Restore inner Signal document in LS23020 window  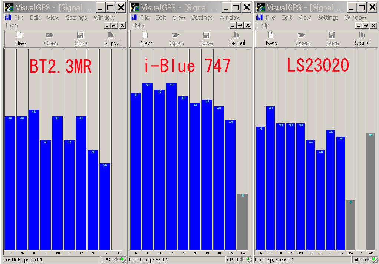pos(366,25)
